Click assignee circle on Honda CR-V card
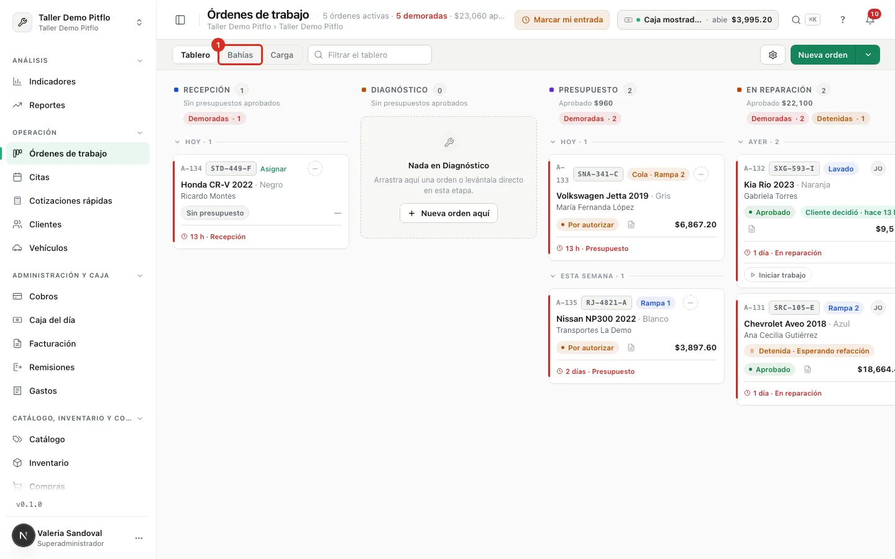The width and height of the screenshot is (895, 559). point(315,168)
